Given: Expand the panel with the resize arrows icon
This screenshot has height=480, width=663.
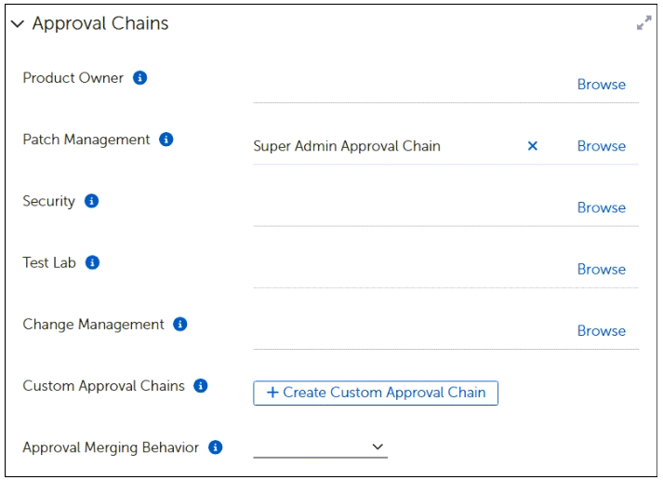Looking at the screenshot, I should coord(643,23).
